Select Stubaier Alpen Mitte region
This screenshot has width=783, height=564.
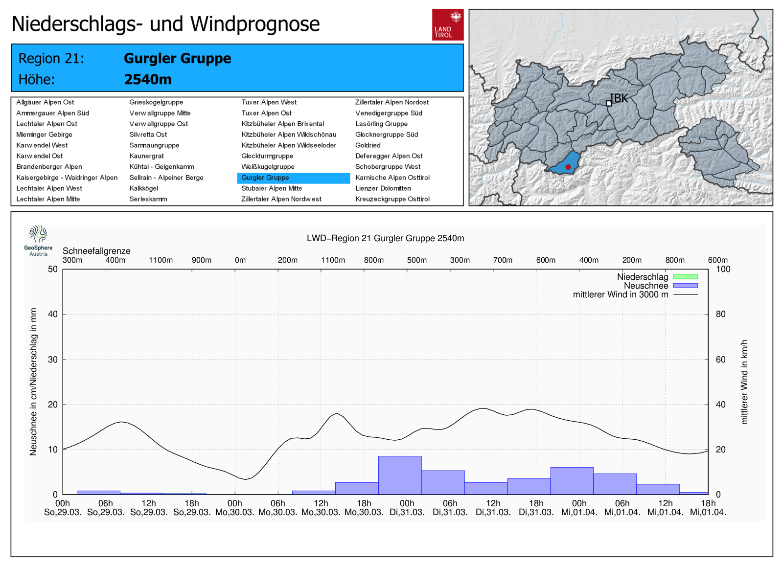point(272,188)
